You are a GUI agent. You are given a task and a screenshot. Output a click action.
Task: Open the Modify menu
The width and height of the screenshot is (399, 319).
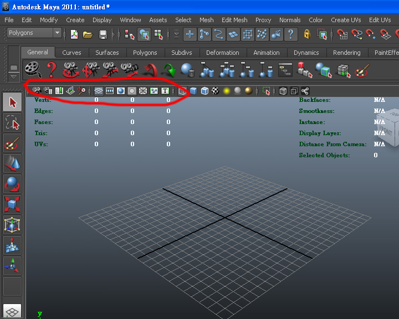[49, 20]
